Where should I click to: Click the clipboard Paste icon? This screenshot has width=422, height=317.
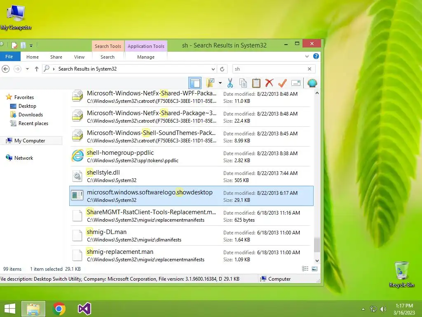(x=256, y=83)
